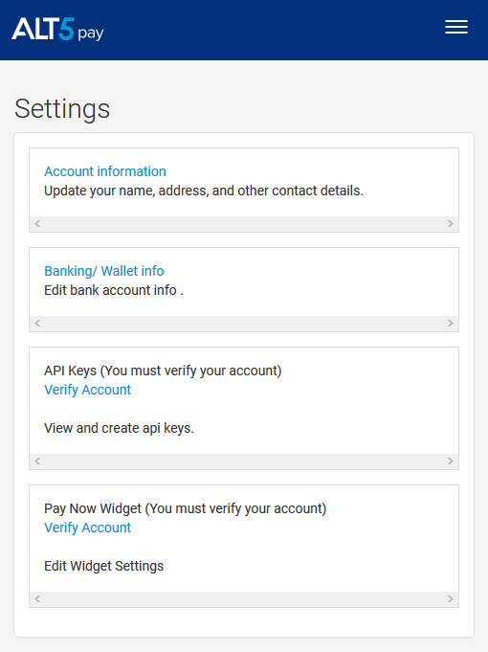Open the Account information link
488x652 pixels.
(x=105, y=171)
